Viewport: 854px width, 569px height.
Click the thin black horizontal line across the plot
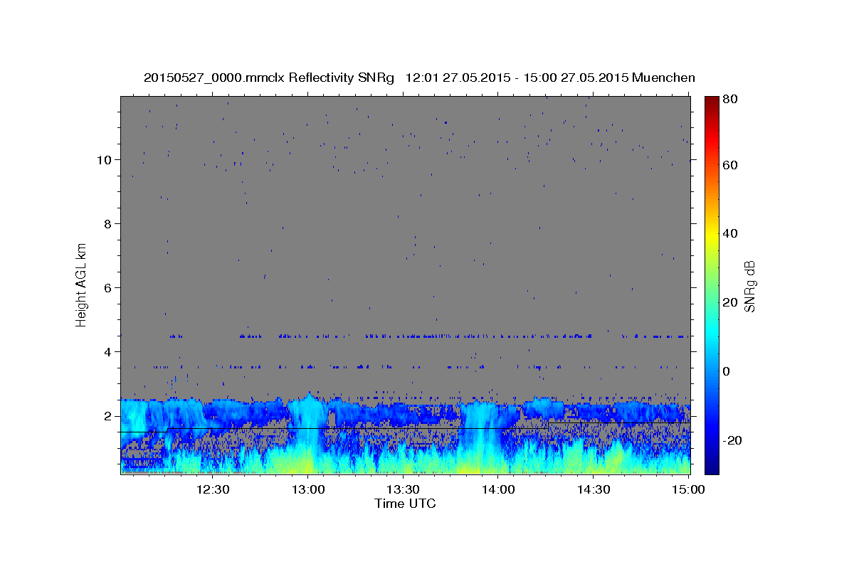(x=406, y=428)
